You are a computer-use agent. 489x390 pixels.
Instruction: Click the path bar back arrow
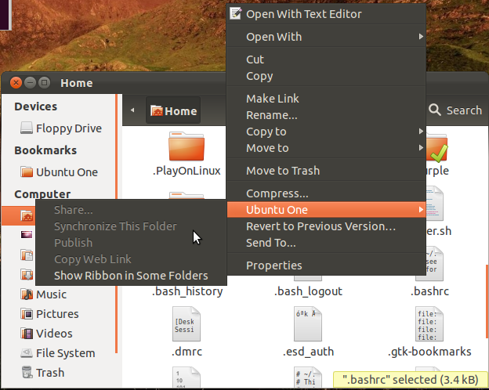coord(132,110)
